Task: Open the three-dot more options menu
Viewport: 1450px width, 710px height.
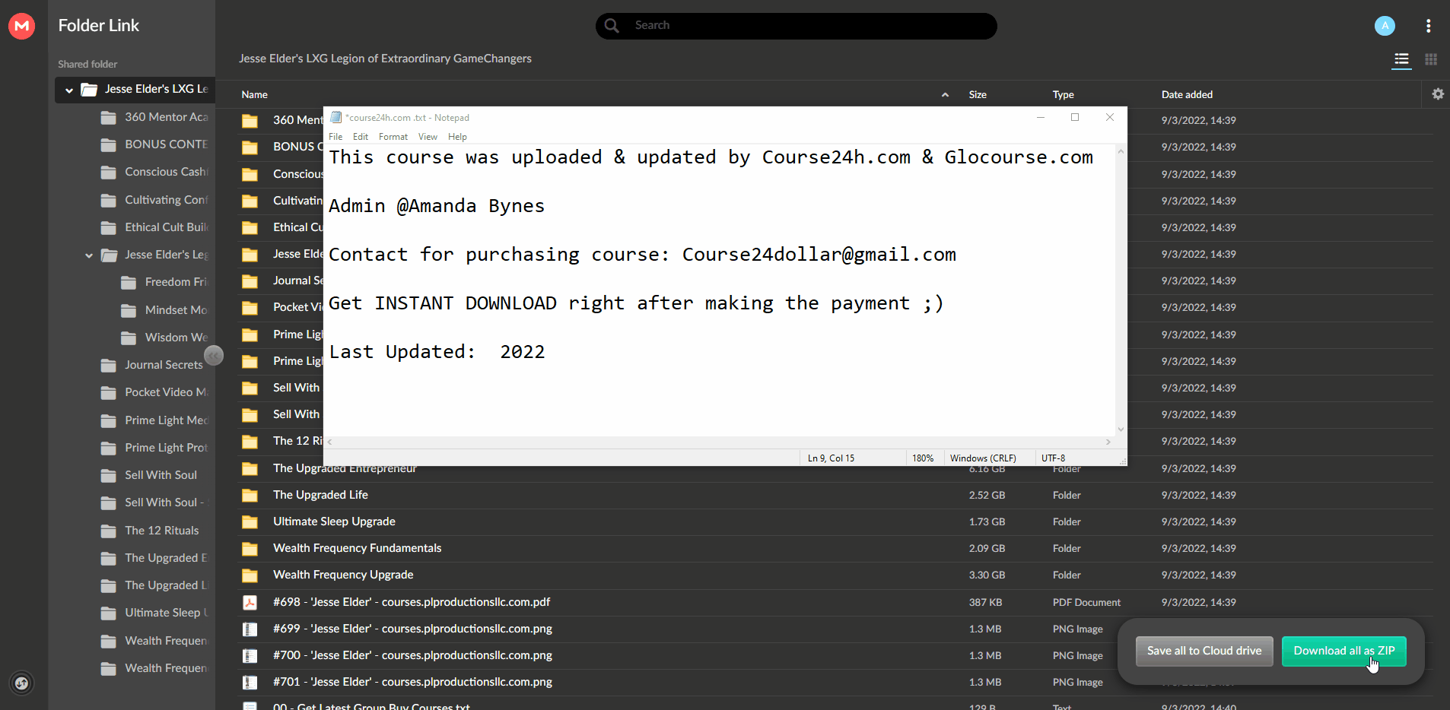Action: click(x=1429, y=26)
